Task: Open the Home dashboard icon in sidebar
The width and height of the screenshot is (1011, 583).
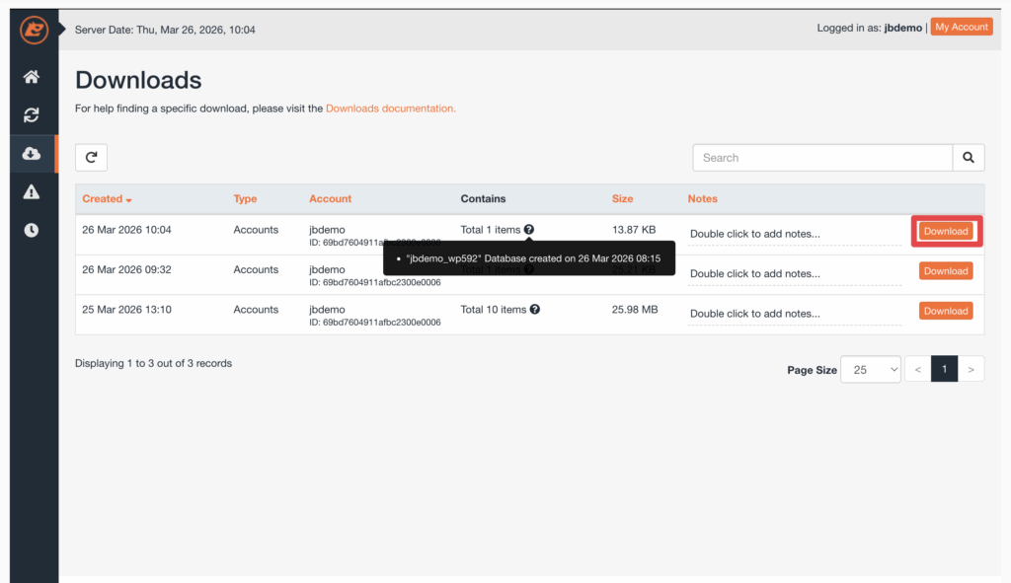Action: pyautogui.click(x=32, y=77)
